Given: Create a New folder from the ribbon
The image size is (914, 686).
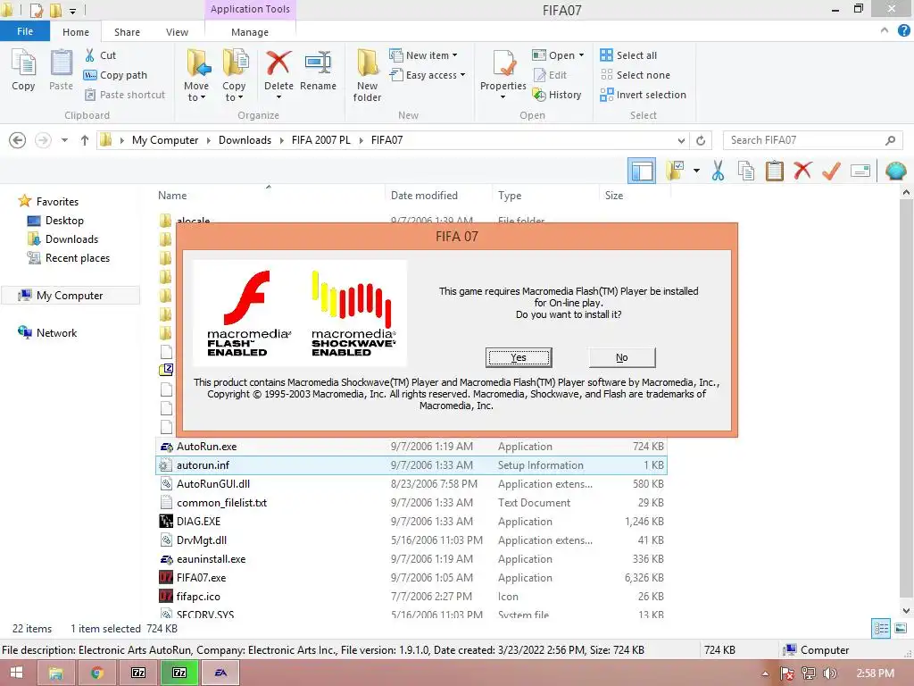Looking at the screenshot, I should click(x=367, y=76).
